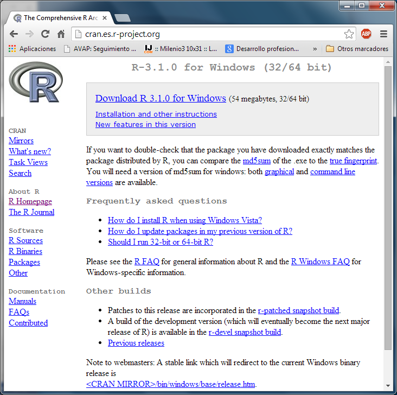Reload the page with the refresh icon
This screenshot has width=397, height=395.
(46, 34)
